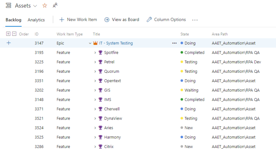The width and height of the screenshot is (276, 153).
Task: Select the Backlog tab
Action: [13, 20]
